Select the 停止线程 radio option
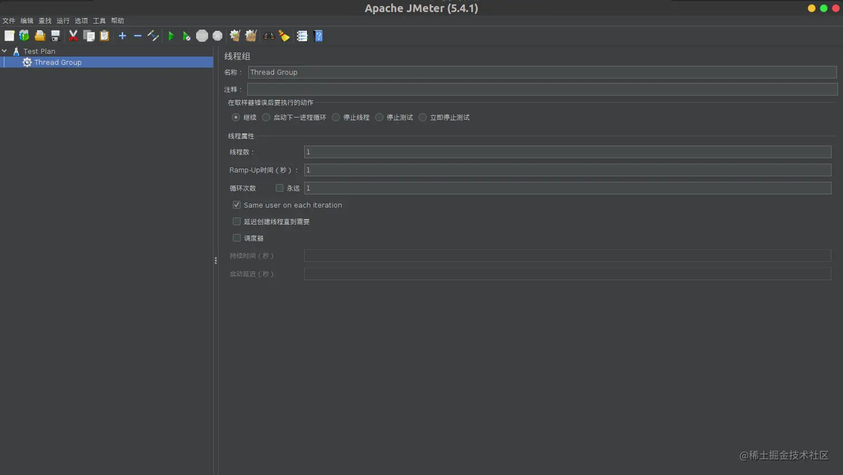Screen dimensions: 843x475 [x=336, y=117]
